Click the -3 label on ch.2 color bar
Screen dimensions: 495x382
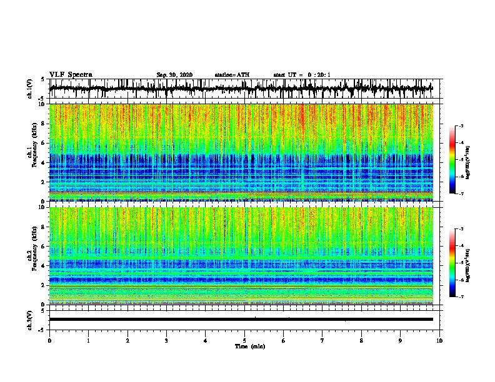tap(461, 229)
